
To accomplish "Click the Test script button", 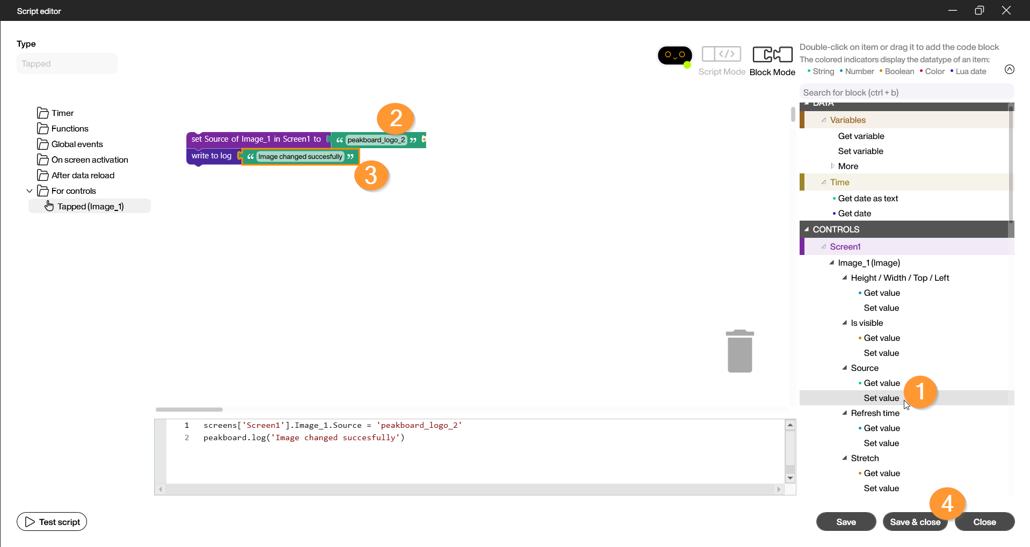I will click(52, 522).
